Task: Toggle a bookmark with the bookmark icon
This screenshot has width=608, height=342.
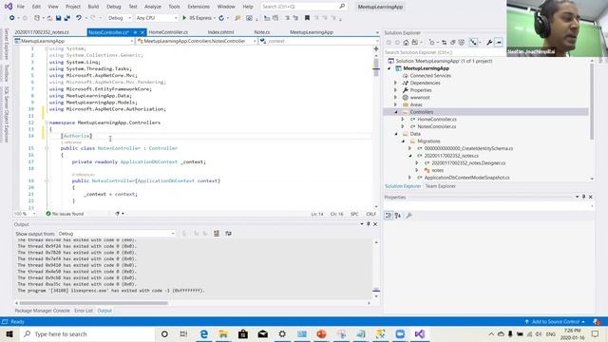Action: coord(307,18)
